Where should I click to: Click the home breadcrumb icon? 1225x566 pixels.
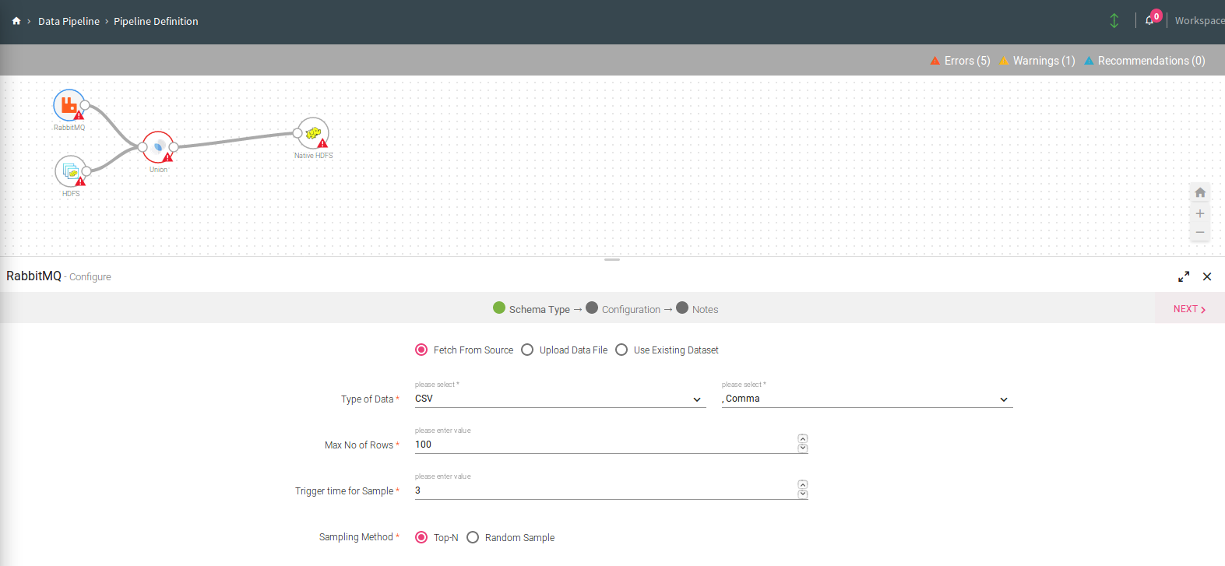[x=16, y=21]
